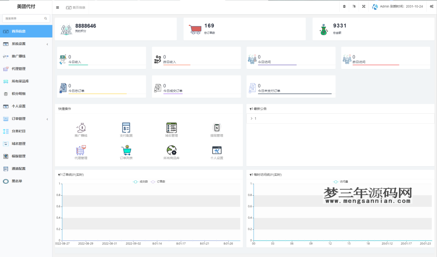Screen dimensions: 437x257
Task: Toggle fullscreen with the expand icon
Action: click(x=364, y=7)
